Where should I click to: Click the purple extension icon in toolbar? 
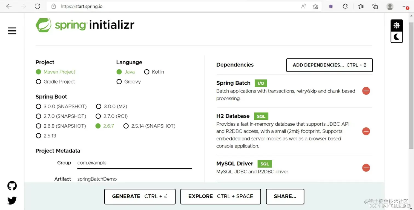click(x=331, y=6)
